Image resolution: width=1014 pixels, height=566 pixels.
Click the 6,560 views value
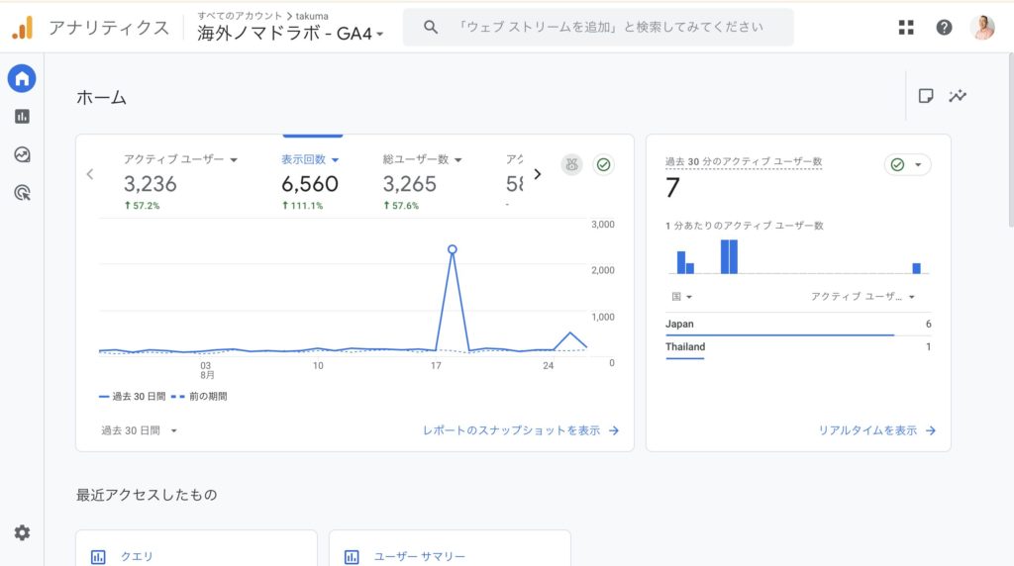[310, 184]
